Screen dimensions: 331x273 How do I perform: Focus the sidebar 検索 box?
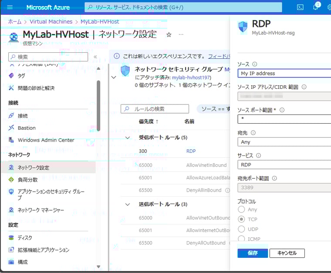[48, 57]
